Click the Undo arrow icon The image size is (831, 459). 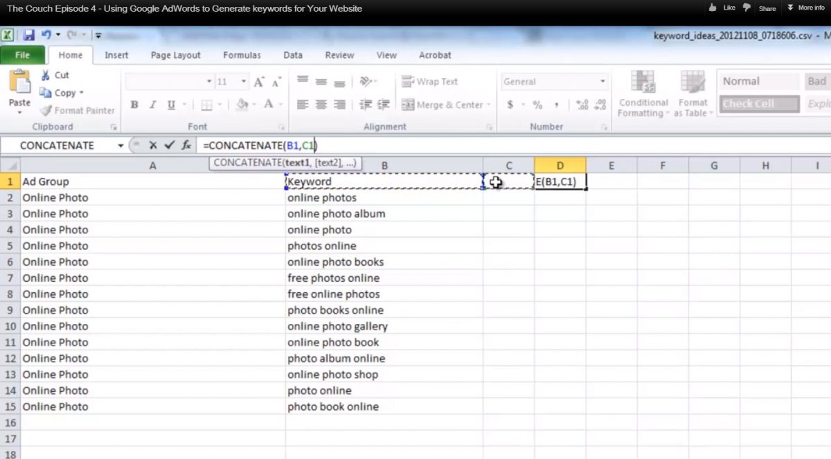(x=47, y=35)
